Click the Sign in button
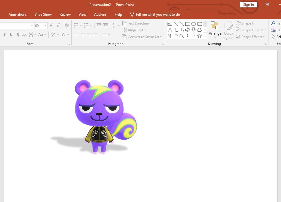Image resolution: width=281 pixels, height=202 pixels. pyautogui.click(x=248, y=4)
